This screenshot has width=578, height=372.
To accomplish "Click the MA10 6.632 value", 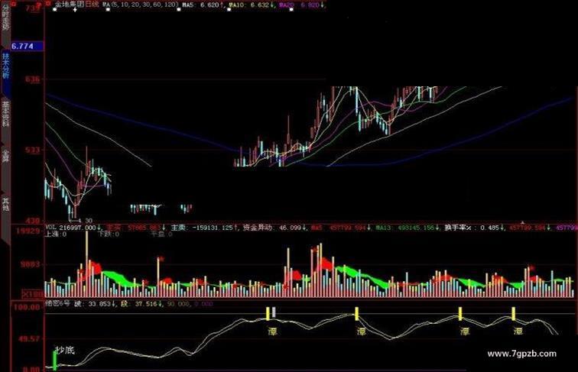I will (x=252, y=5).
